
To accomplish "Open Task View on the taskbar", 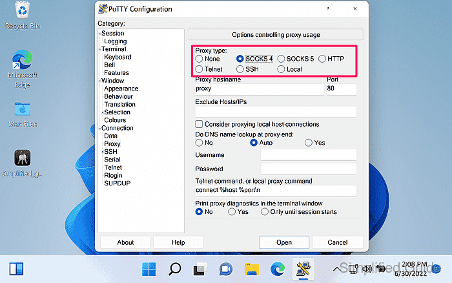I will pos(200,269).
